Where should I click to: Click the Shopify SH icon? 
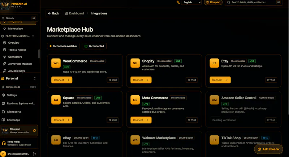coord(135,63)
